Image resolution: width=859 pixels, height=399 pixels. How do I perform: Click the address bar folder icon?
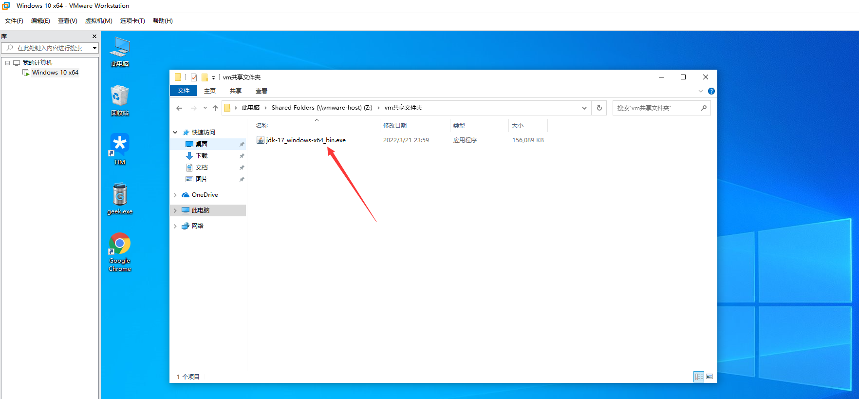[x=227, y=108]
